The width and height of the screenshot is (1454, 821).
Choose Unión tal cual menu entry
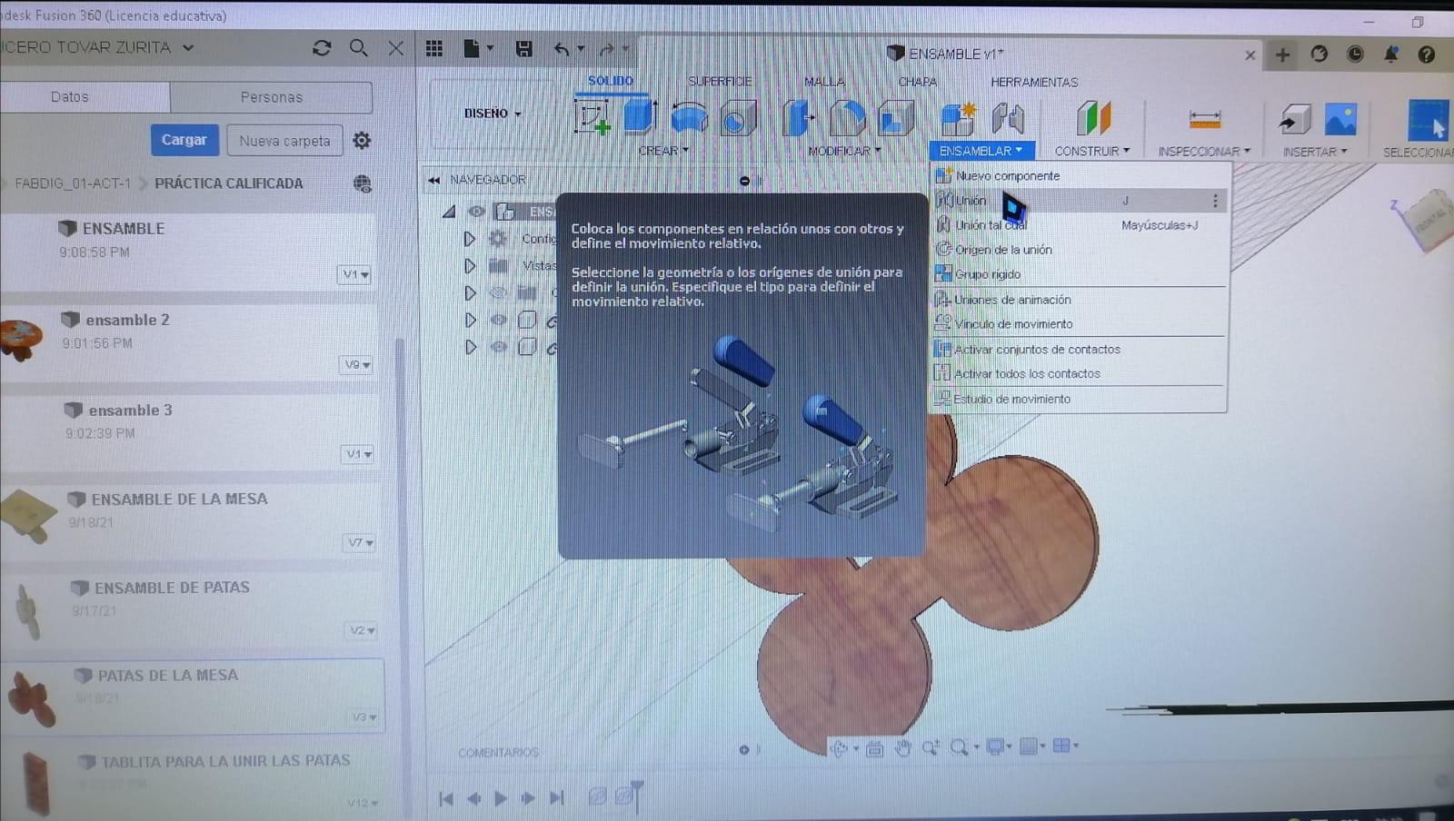pos(1079,224)
